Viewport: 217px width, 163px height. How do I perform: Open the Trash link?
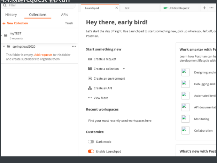coord(69,23)
